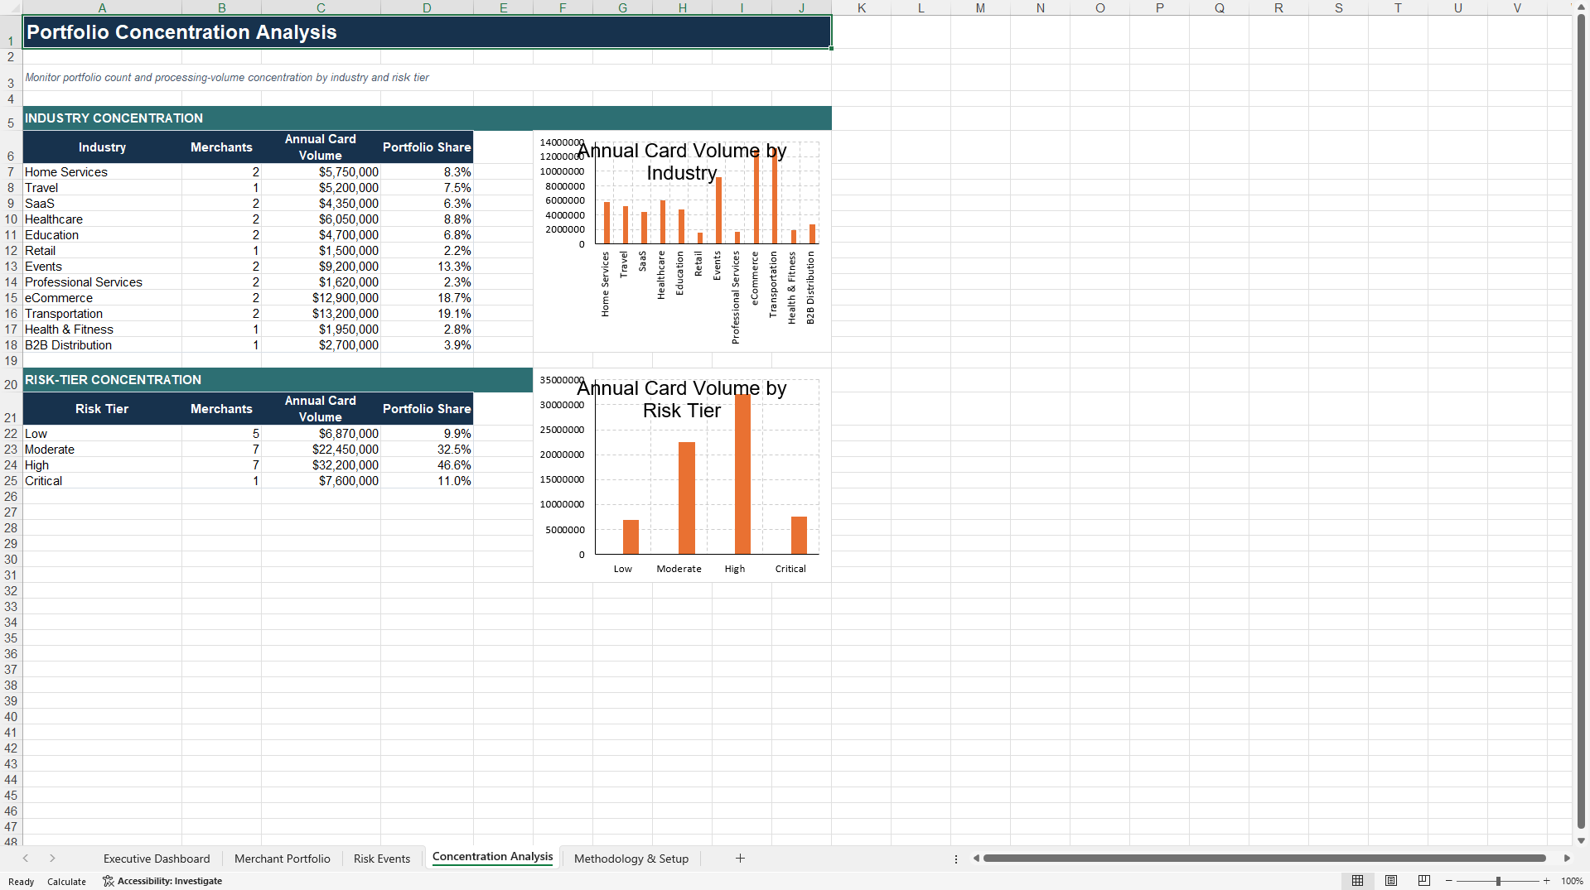
Task: Select row 7 header
Action: (11, 172)
